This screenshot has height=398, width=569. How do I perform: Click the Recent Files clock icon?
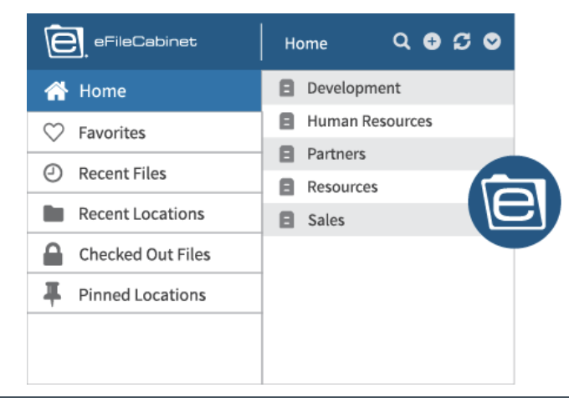click(x=53, y=173)
